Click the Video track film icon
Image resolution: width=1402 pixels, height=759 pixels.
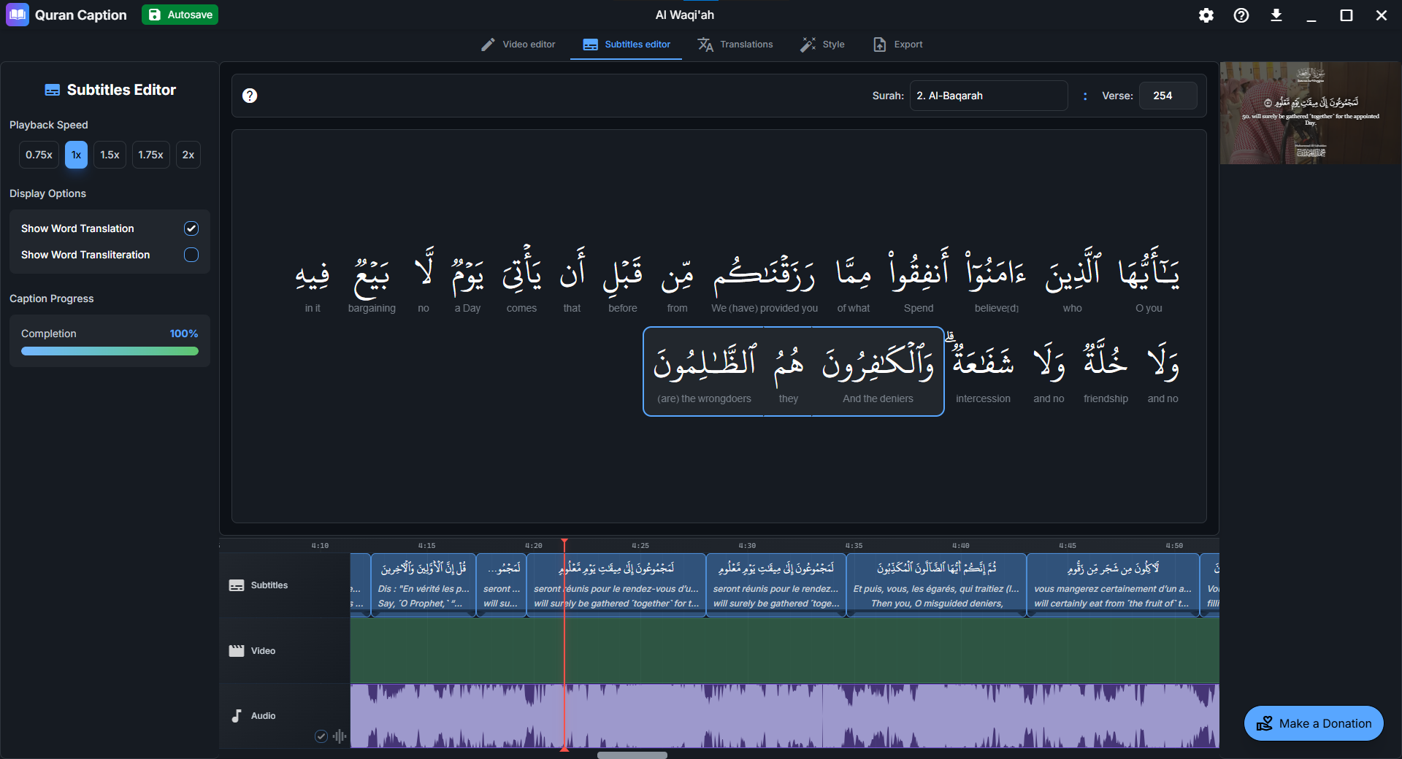pyautogui.click(x=236, y=650)
